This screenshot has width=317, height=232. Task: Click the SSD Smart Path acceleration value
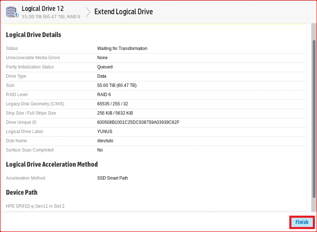[112, 178]
